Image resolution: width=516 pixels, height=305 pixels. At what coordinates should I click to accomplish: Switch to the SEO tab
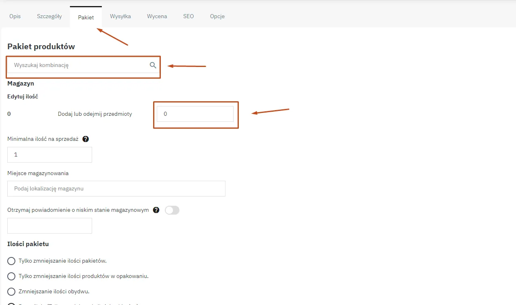tap(188, 17)
